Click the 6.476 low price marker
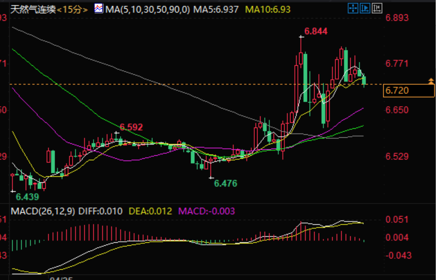The height and width of the screenshot is (280, 436). (x=226, y=183)
